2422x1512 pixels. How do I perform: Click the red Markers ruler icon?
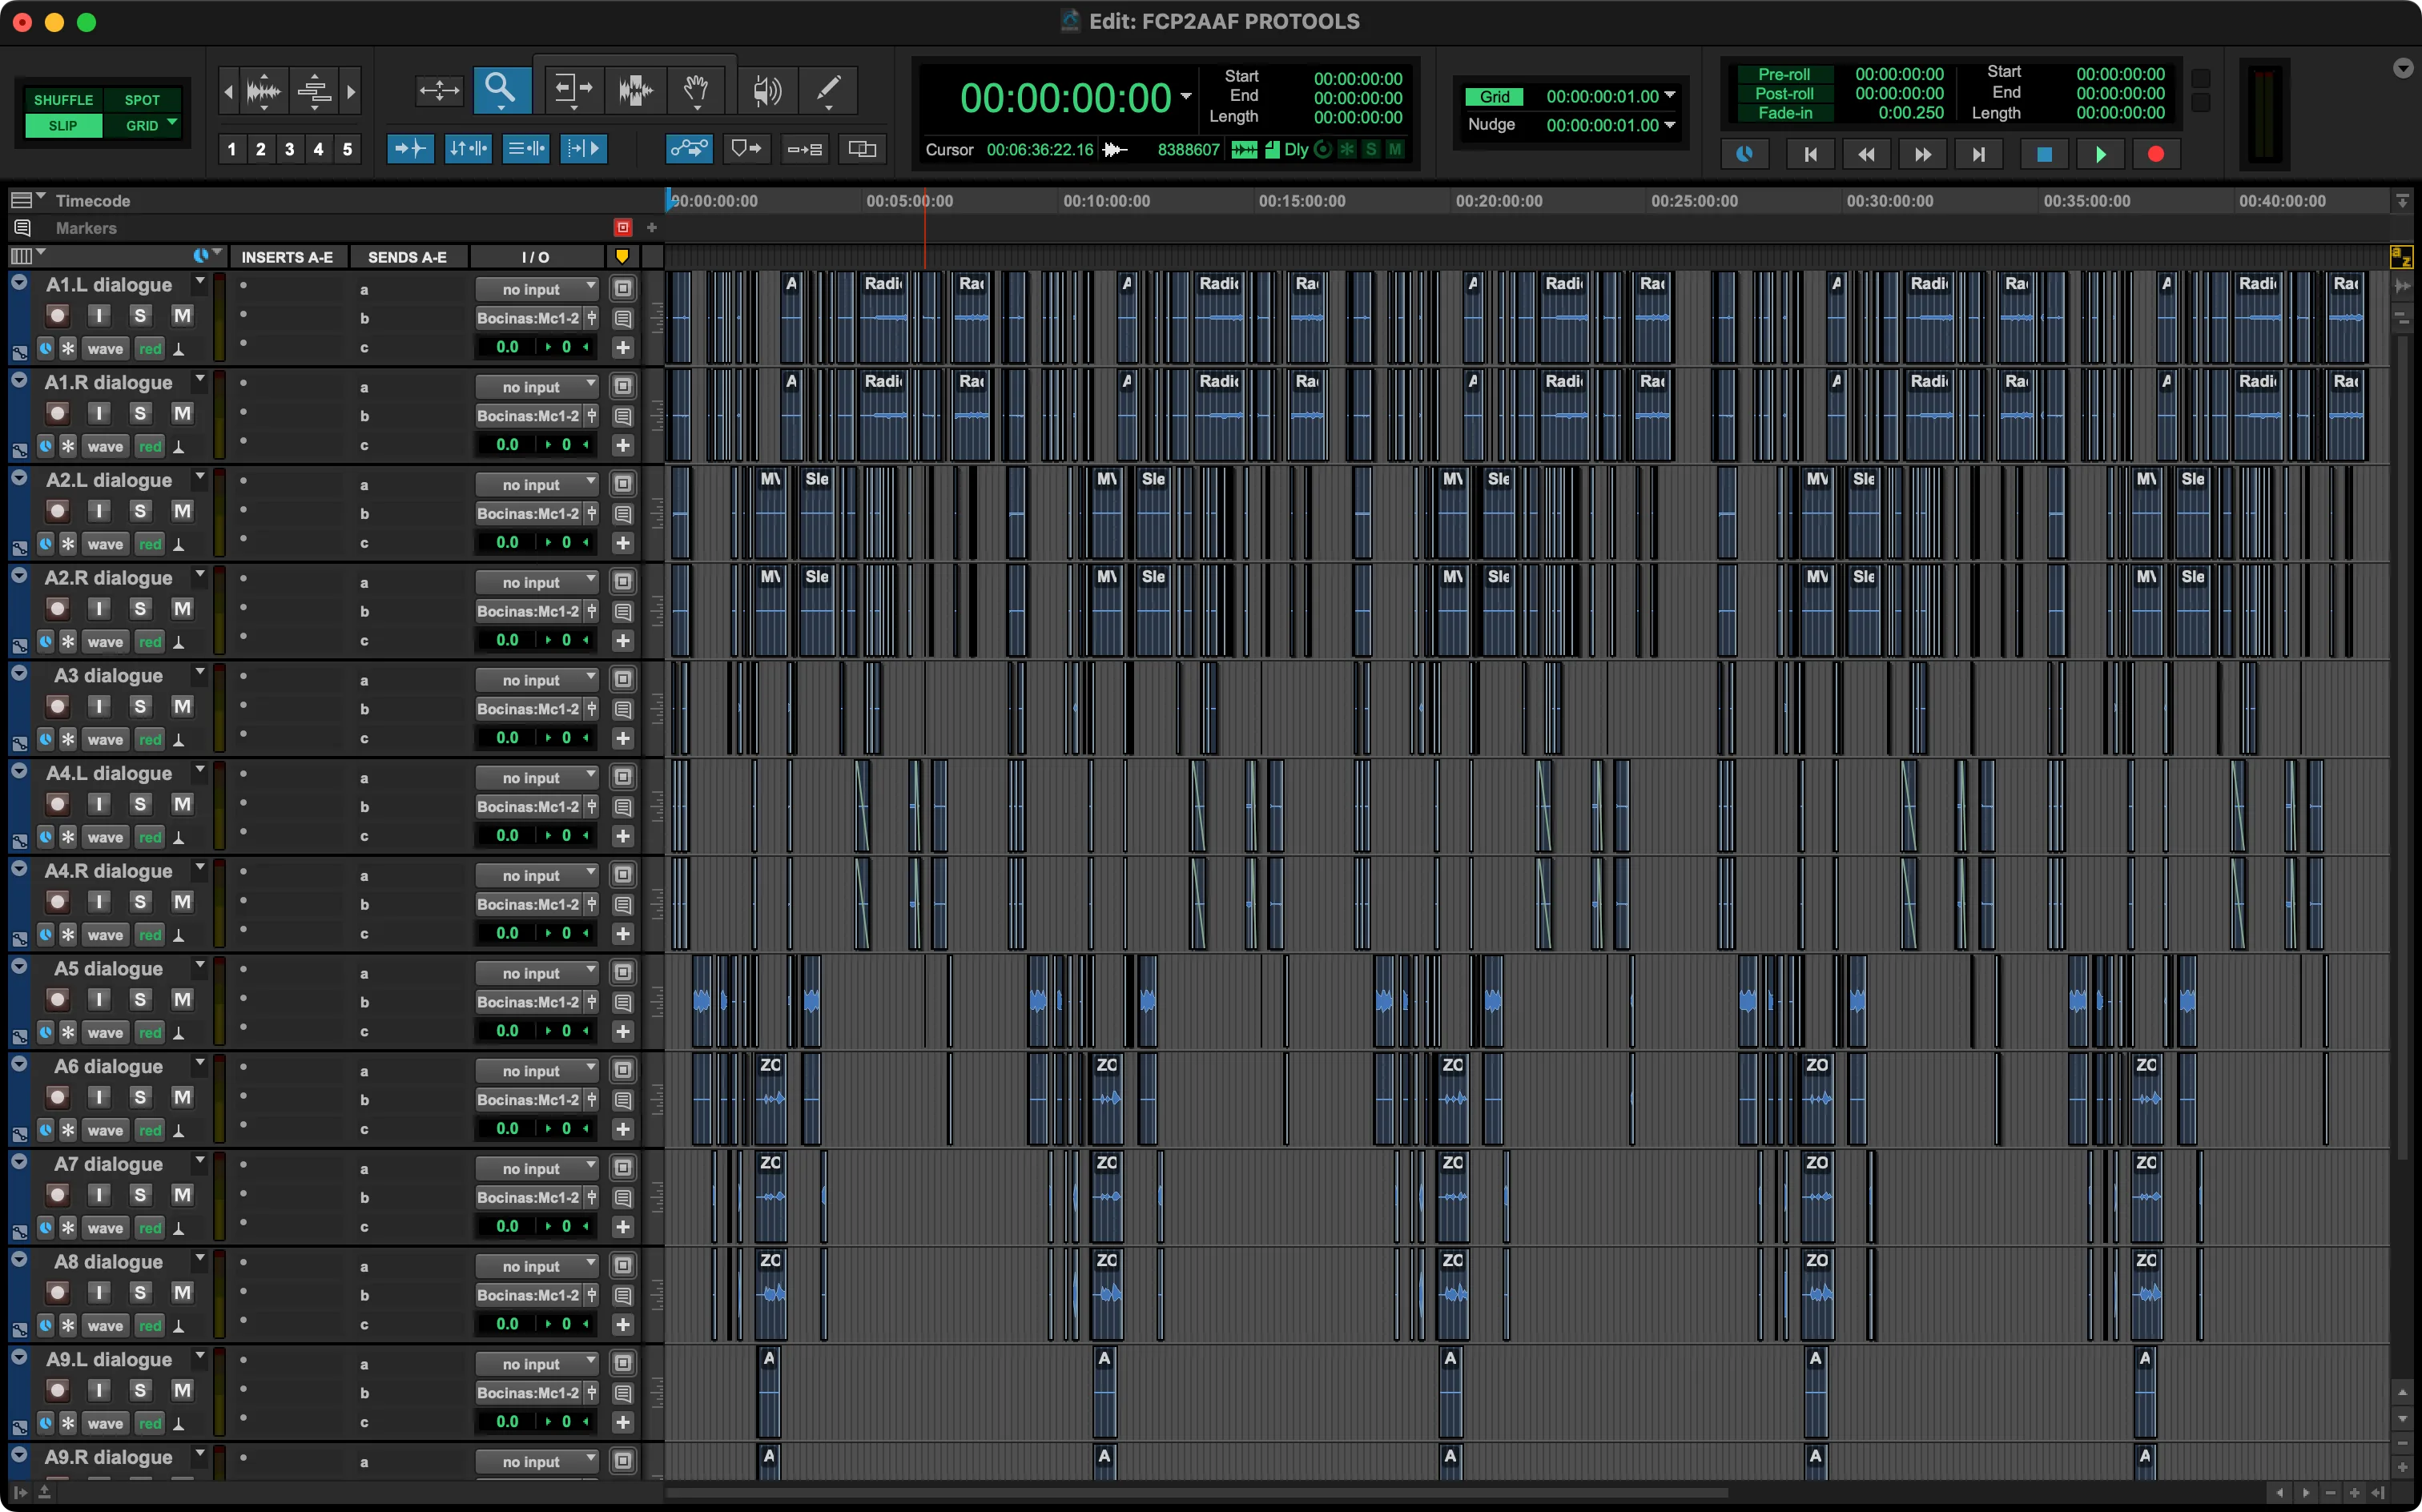click(623, 228)
